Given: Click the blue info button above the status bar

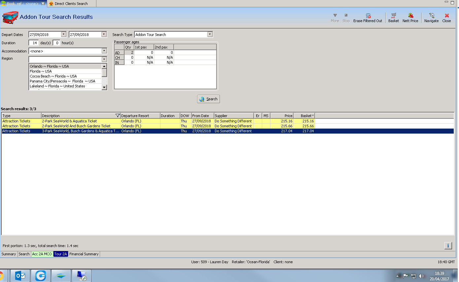Looking at the screenshot, I should click(x=448, y=246).
